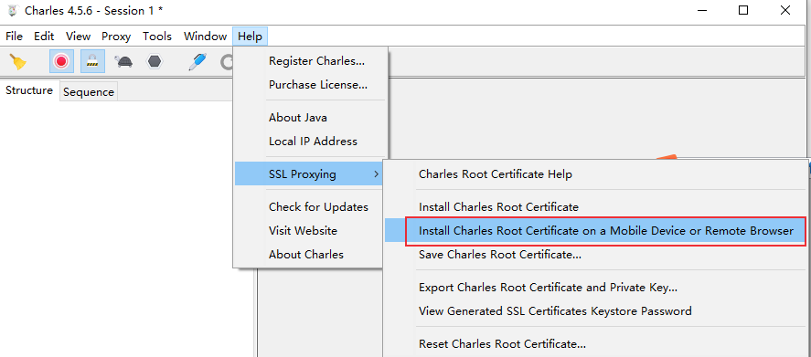Select the blue pen compose icon
The image size is (811, 357).
pos(197,62)
